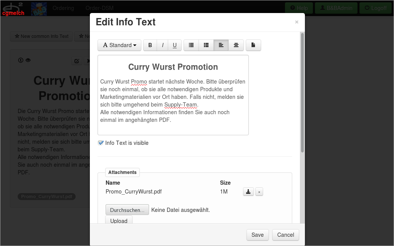Image resolution: width=394 pixels, height=246 pixels.
Task: Toggle bold formatting in the editor
Action: [150, 45]
